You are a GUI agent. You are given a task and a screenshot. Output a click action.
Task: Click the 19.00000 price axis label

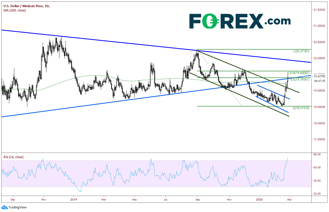[x=320, y=91]
